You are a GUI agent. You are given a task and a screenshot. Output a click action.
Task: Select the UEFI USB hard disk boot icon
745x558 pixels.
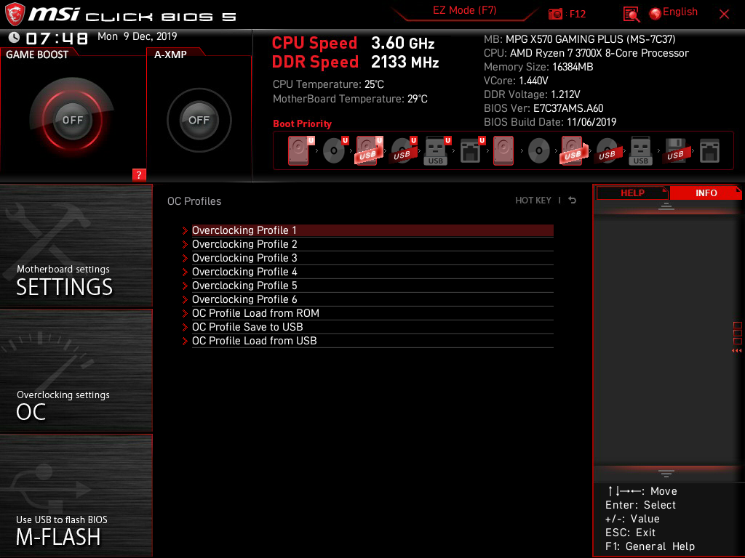369,151
